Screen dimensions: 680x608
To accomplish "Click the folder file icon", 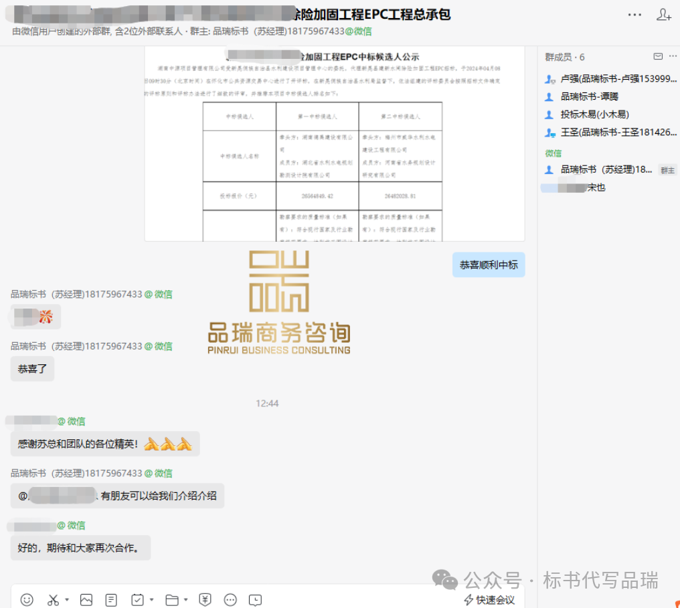I will tap(172, 600).
